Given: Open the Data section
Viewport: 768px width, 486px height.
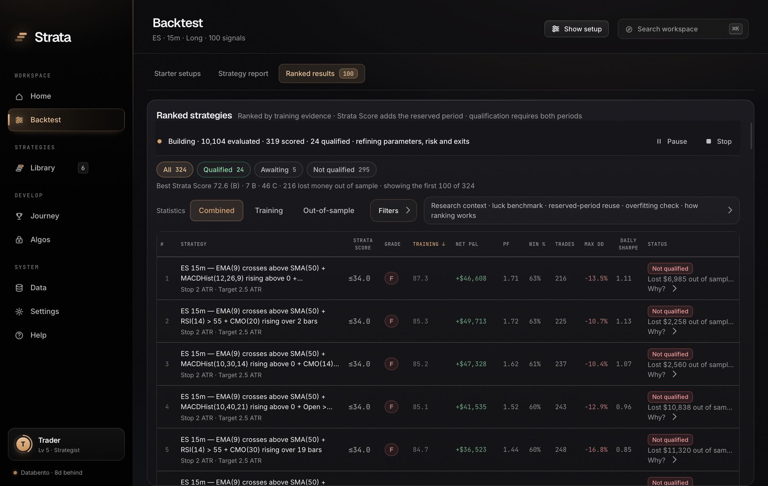Looking at the screenshot, I should (x=66, y=288).
